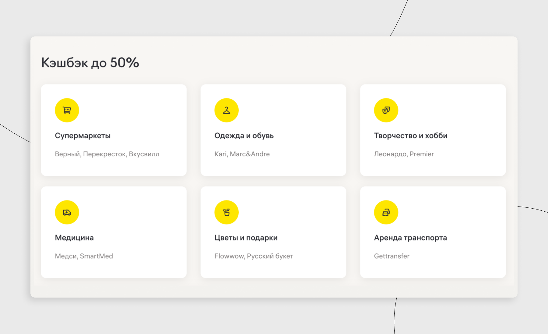This screenshot has height=334, width=548.
Task: Open the Одежда и обувь category title
Action: click(x=244, y=136)
